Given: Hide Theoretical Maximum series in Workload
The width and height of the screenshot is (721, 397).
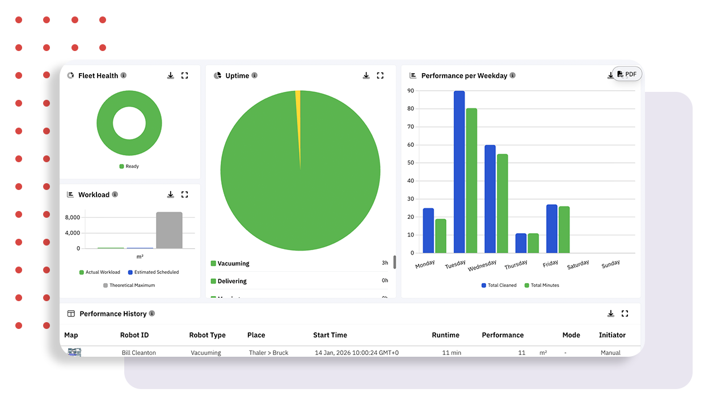Looking at the screenshot, I should [128, 285].
